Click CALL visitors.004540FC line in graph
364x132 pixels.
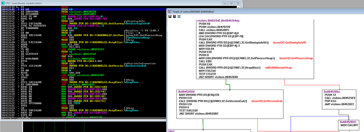(x=214, y=30)
